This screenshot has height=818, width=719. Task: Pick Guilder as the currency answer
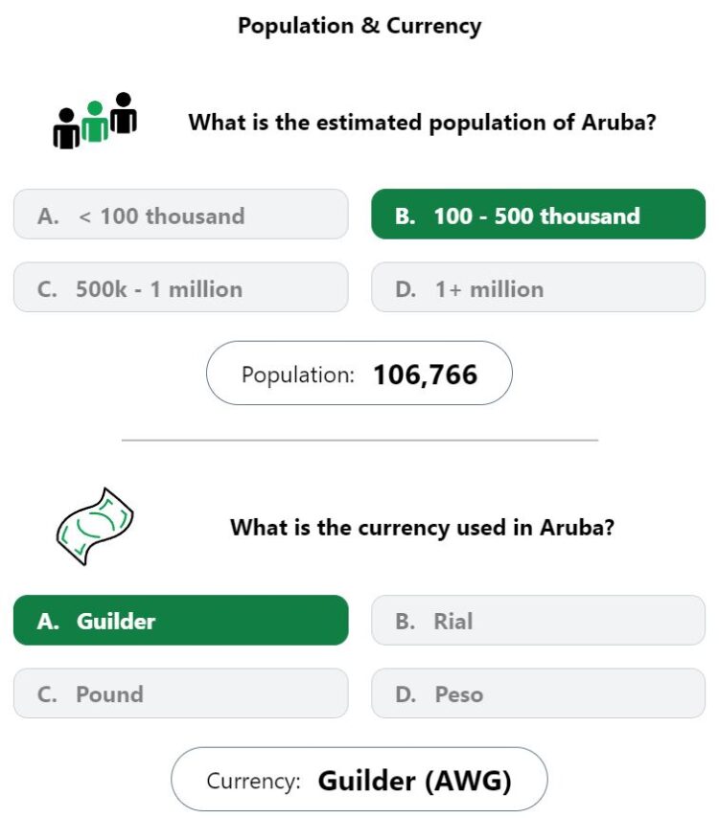pyautogui.click(x=180, y=621)
